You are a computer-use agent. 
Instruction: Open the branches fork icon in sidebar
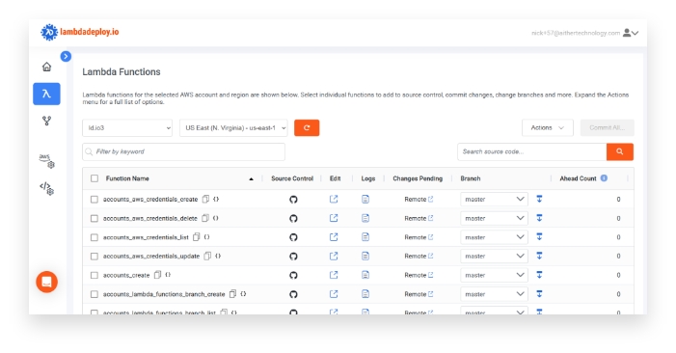tap(46, 122)
